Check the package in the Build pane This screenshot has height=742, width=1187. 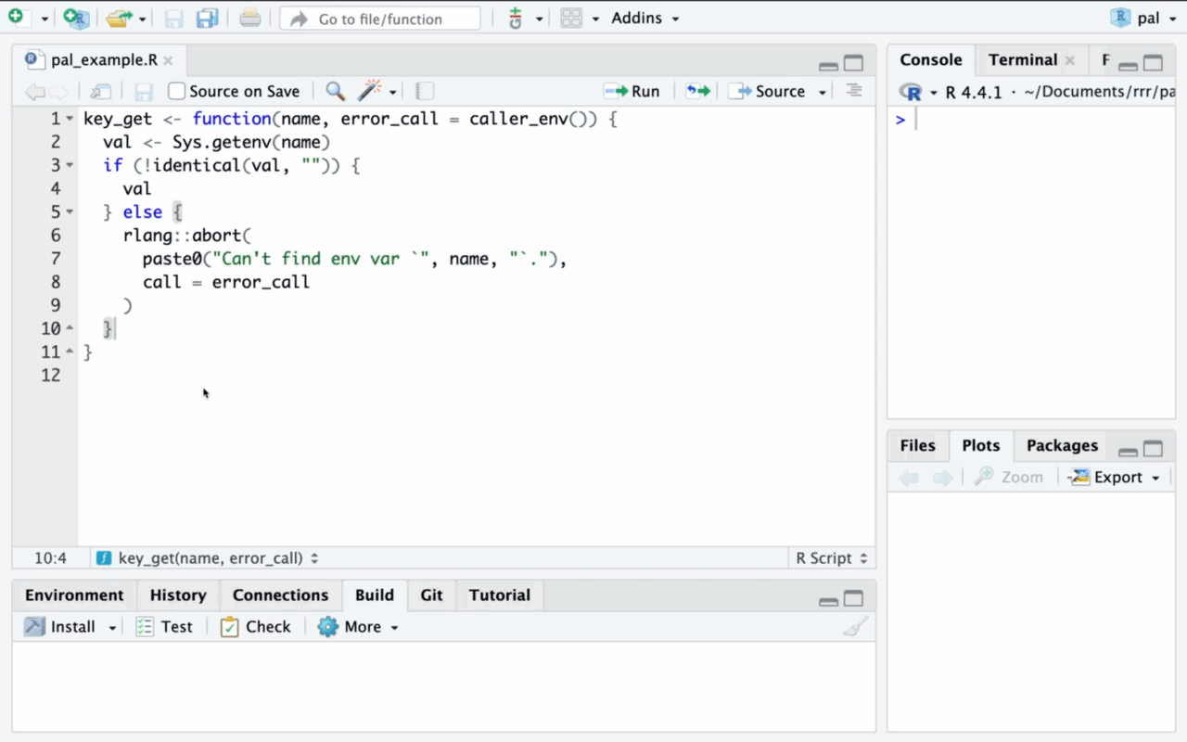point(255,626)
